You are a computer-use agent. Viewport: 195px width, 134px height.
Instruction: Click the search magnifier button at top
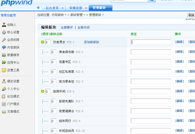(x=151, y=0)
